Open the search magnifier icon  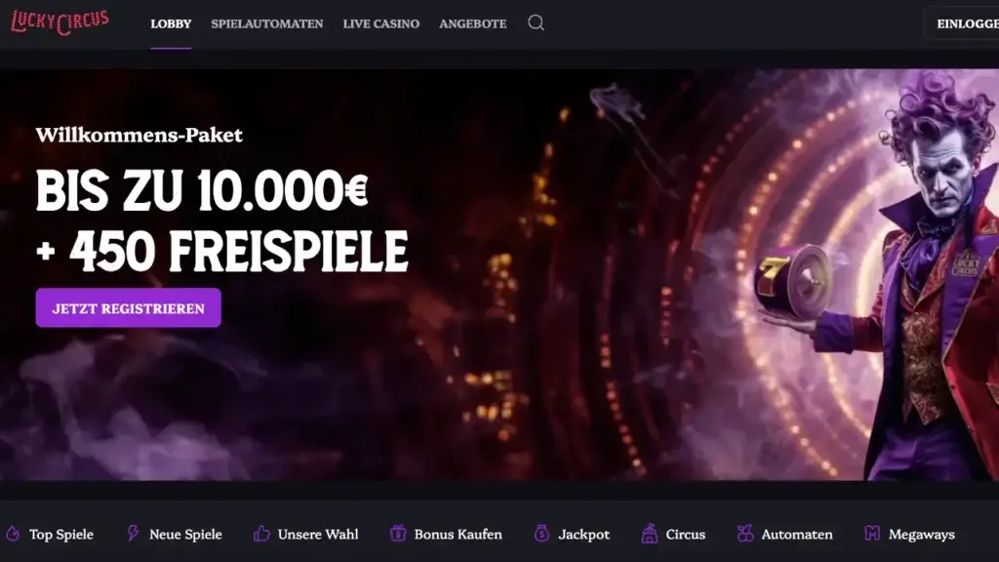pos(536,23)
